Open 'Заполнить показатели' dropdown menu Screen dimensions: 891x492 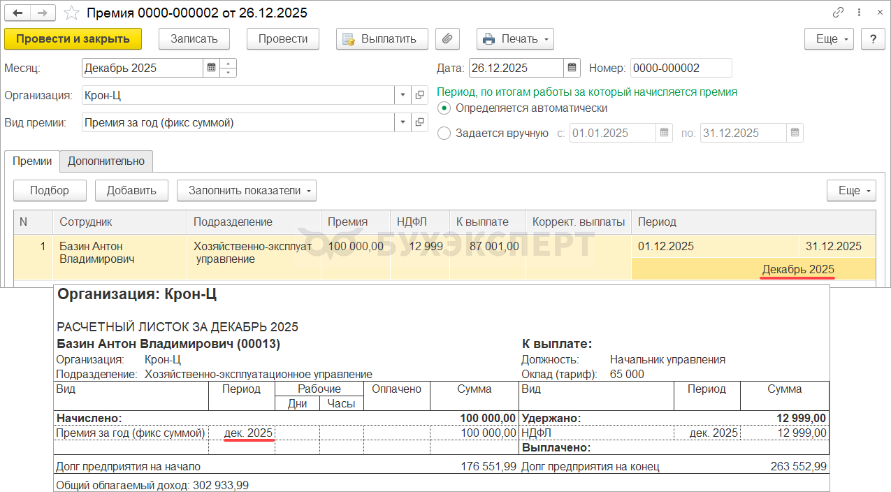246,190
